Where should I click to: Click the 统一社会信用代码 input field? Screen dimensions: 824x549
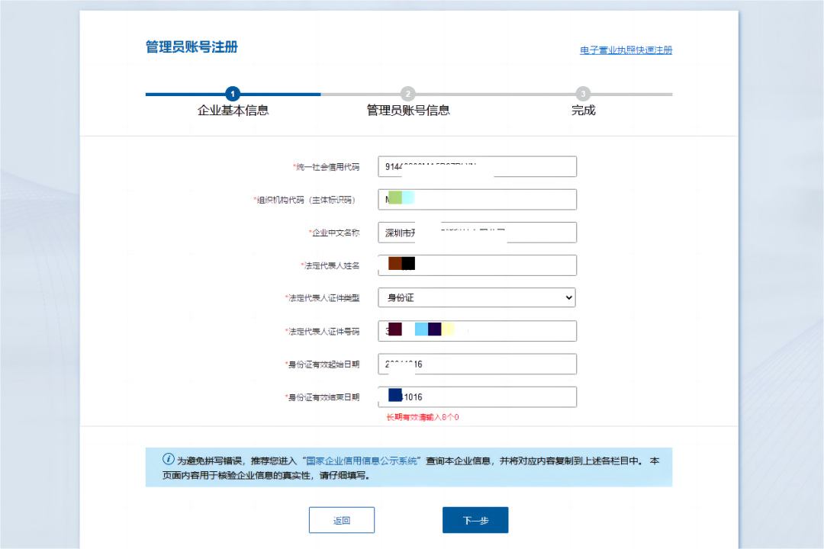(x=477, y=166)
